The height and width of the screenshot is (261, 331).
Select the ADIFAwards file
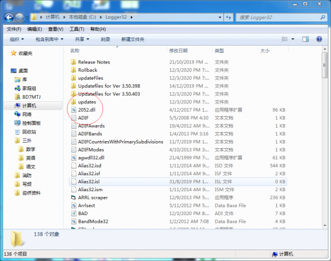point(92,126)
